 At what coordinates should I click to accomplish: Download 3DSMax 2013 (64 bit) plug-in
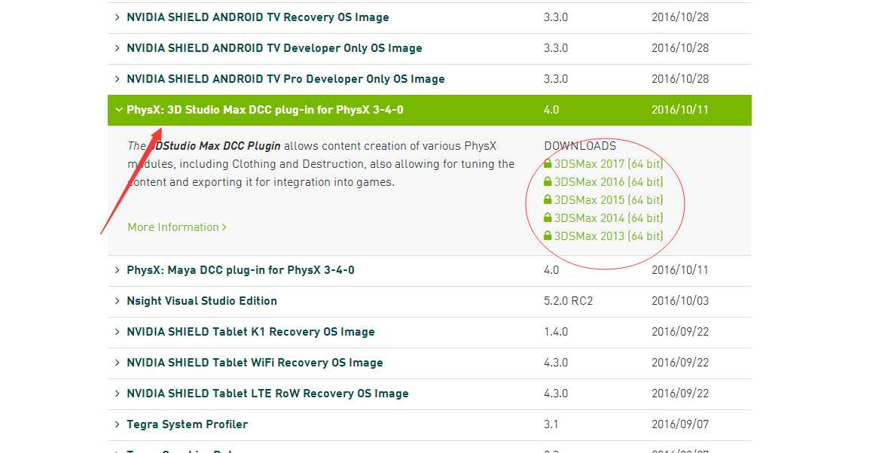click(x=609, y=236)
